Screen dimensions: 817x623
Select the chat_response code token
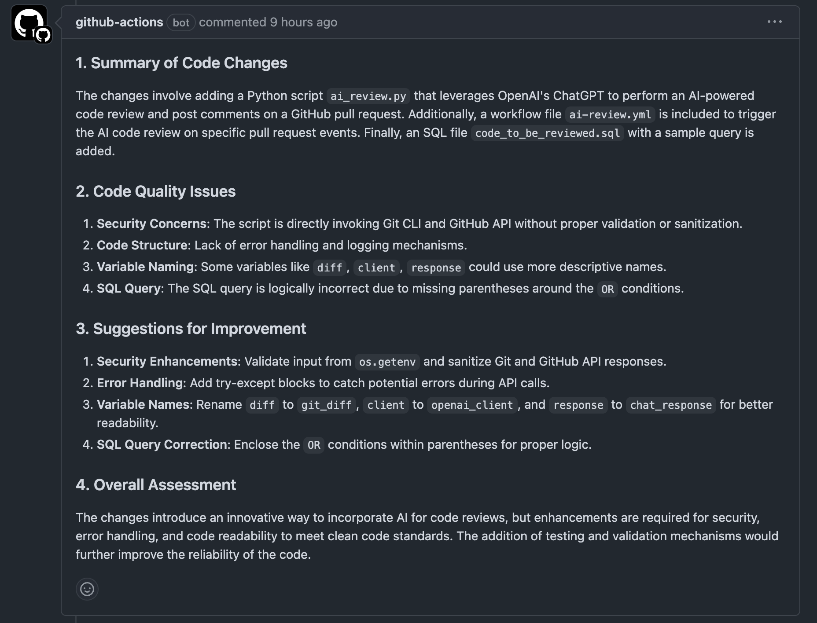coord(670,405)
